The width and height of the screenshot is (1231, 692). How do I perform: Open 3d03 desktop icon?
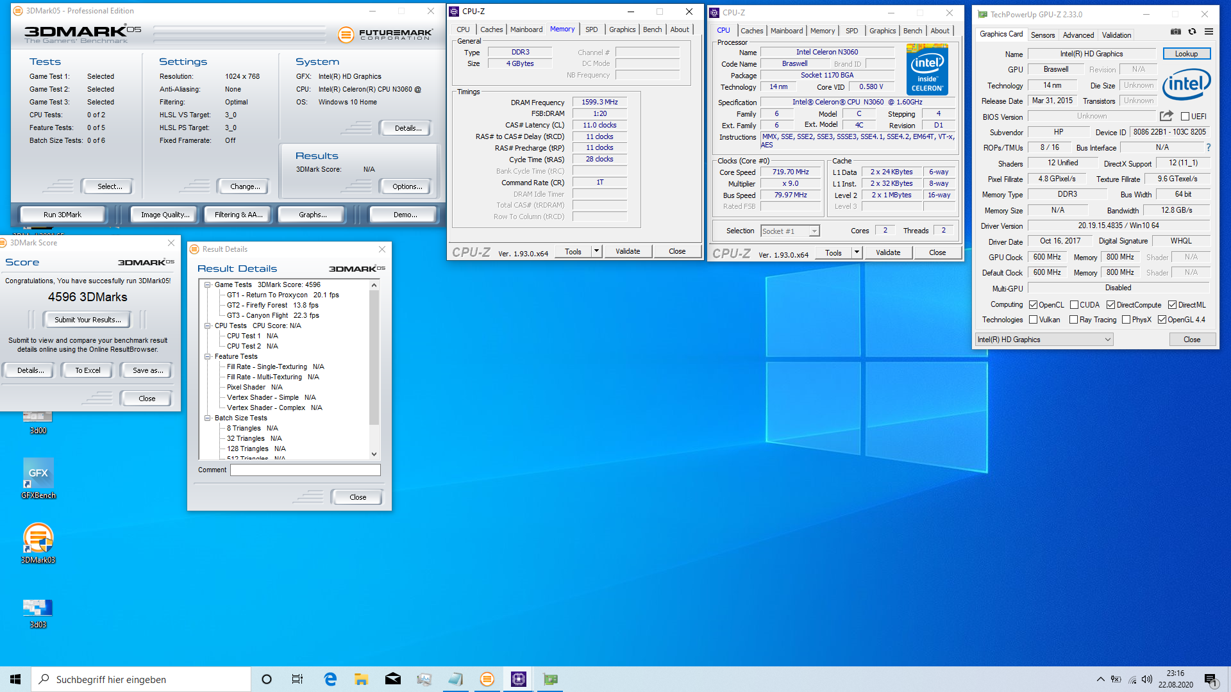coord(38,613)
